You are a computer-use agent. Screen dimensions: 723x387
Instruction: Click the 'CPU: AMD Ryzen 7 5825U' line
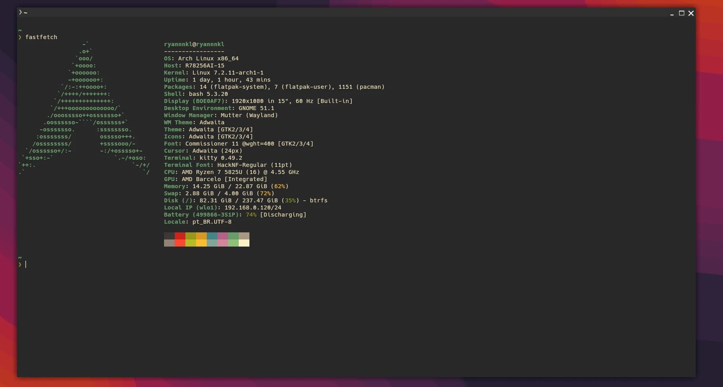click(232, 172)
